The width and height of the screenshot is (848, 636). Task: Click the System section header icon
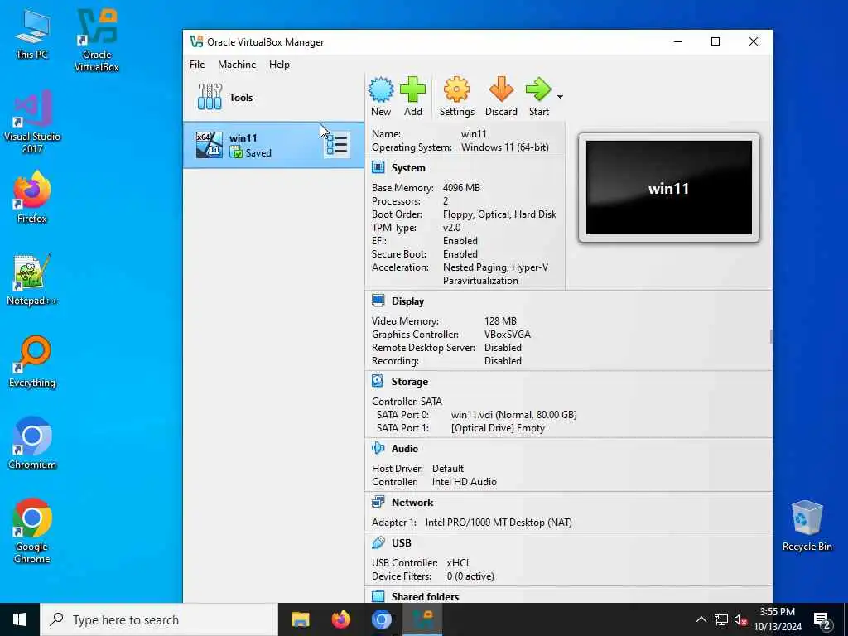coord(378,167)
